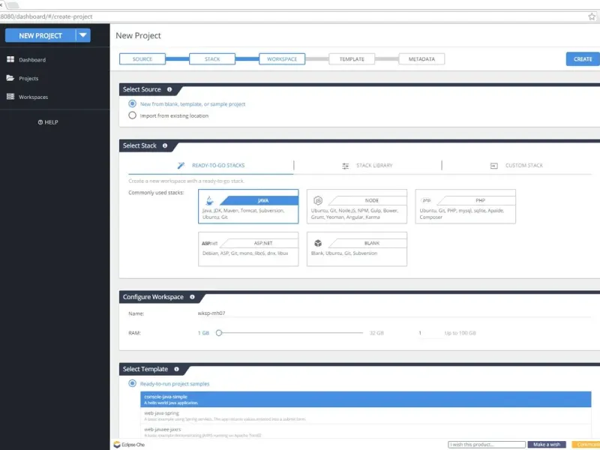The height and width of the screenshot is (450, 600).
Task: Click the Java coffee cup stack icon
Action: 209,200
